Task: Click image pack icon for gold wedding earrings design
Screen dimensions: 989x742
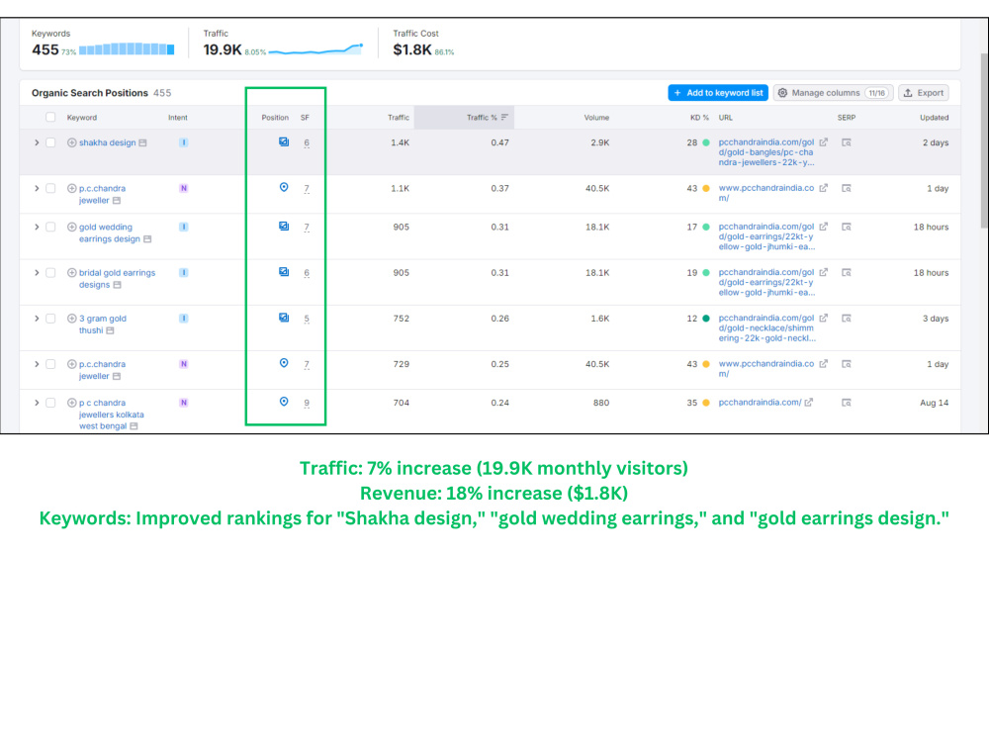Action: 284,226
